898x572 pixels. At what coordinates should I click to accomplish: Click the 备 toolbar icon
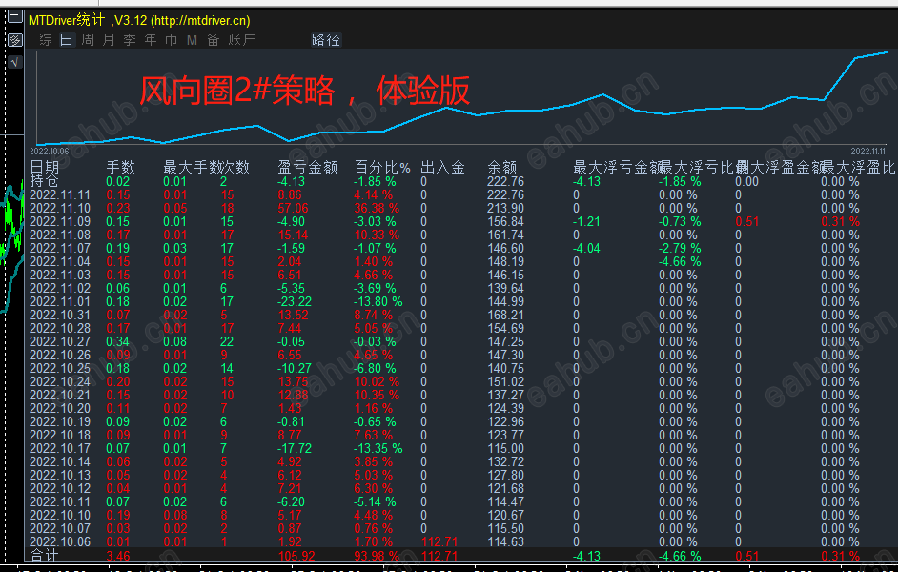[x=212, y=40]
